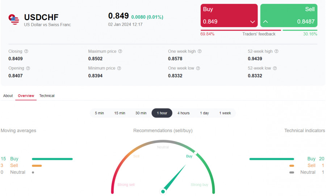The image size is (326, 196).
Task: Switch to the 1 week timeframe
Action: (x=225, y=113)
